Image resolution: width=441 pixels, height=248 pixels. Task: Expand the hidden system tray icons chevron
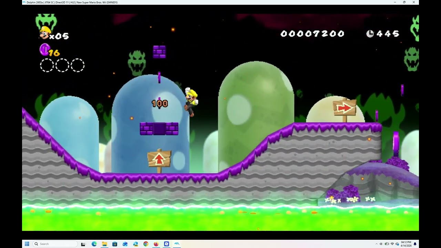377,244
